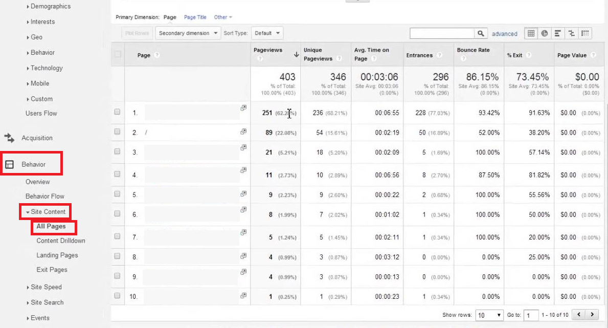This screenshot has height=328, width=608.
Task: Click the table search input field
Action: pyautogui.click(x=442, y=33)
